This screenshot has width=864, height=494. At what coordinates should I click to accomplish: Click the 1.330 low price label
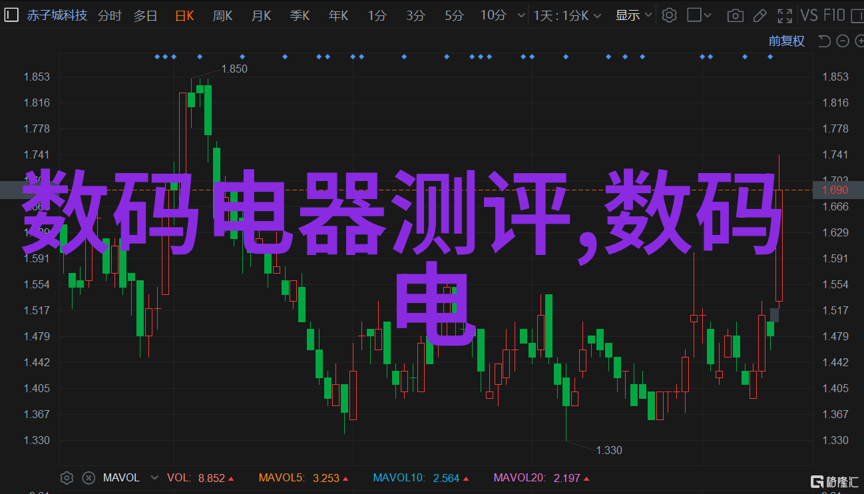609,450
